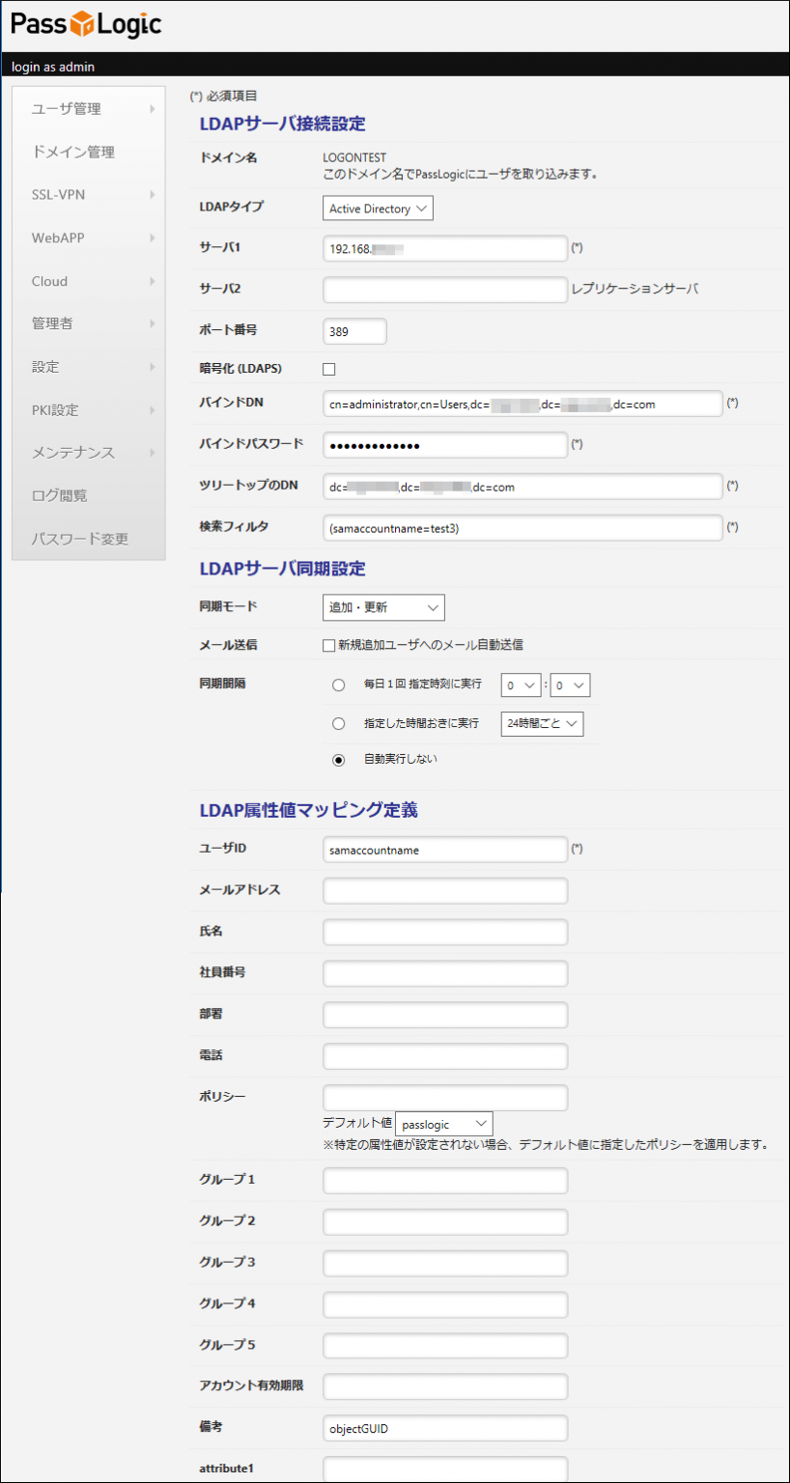The width and height of the screenshot is (790, 1483).
Task: Expand the メンテナンス sidebar section
Action: click(x=65, y=452)
